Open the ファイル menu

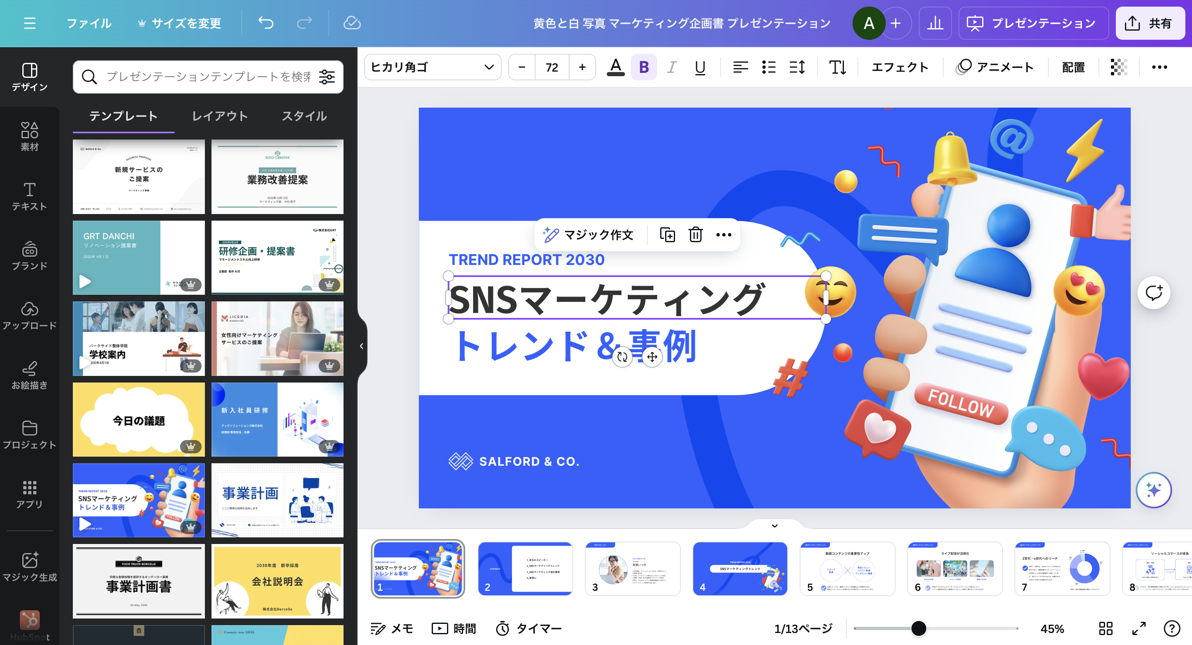[89, 23]
